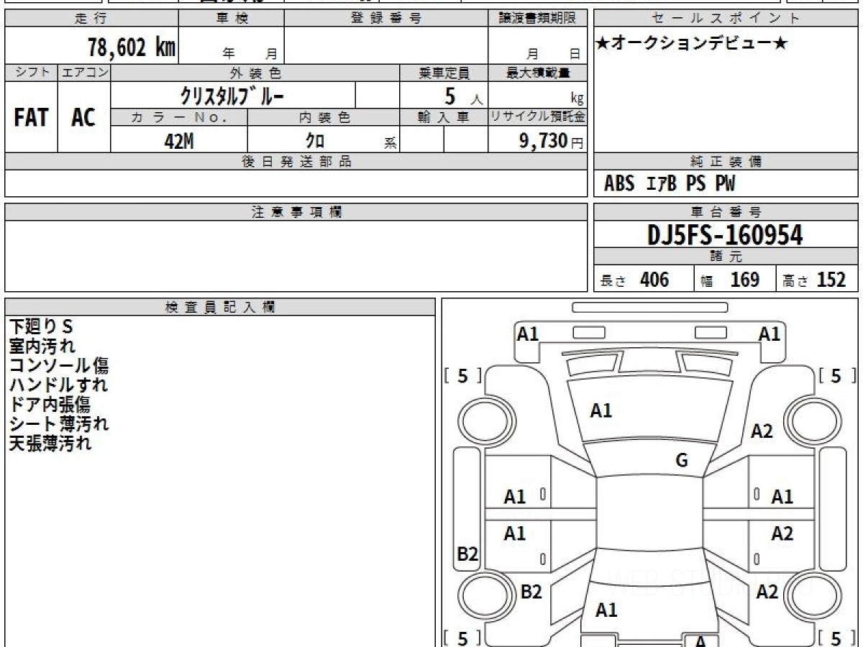863x647 pixels.
Task: Select the equipment line ABS エアB PS PW
Action: (x=670, y=184)
